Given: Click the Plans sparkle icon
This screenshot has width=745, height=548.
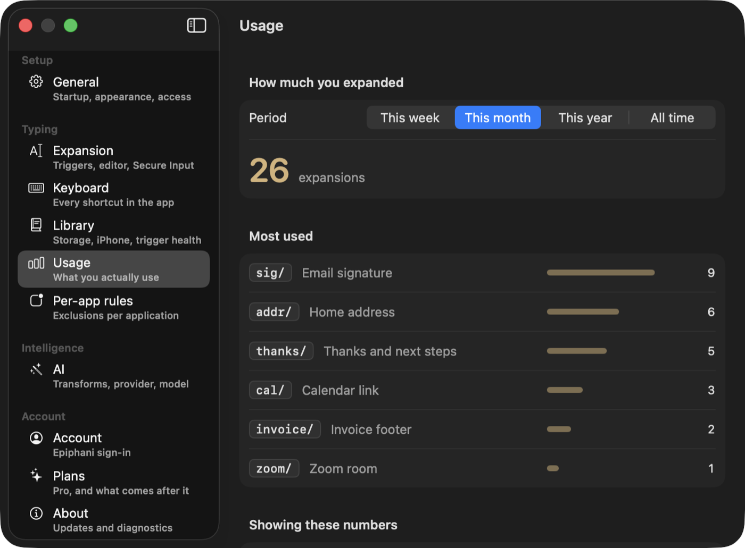Looking at the screenshot, I should tap(36, 475).
